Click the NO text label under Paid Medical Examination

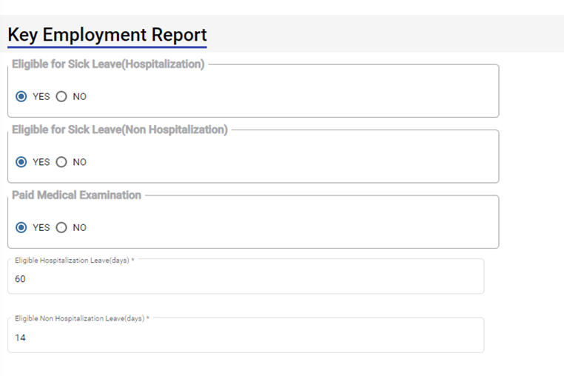coord(79,227)
